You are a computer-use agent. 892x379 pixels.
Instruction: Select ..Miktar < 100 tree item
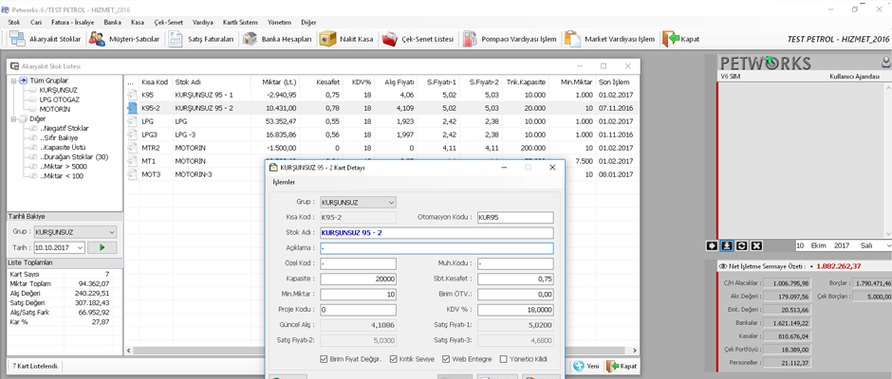(x=61, y=177)
